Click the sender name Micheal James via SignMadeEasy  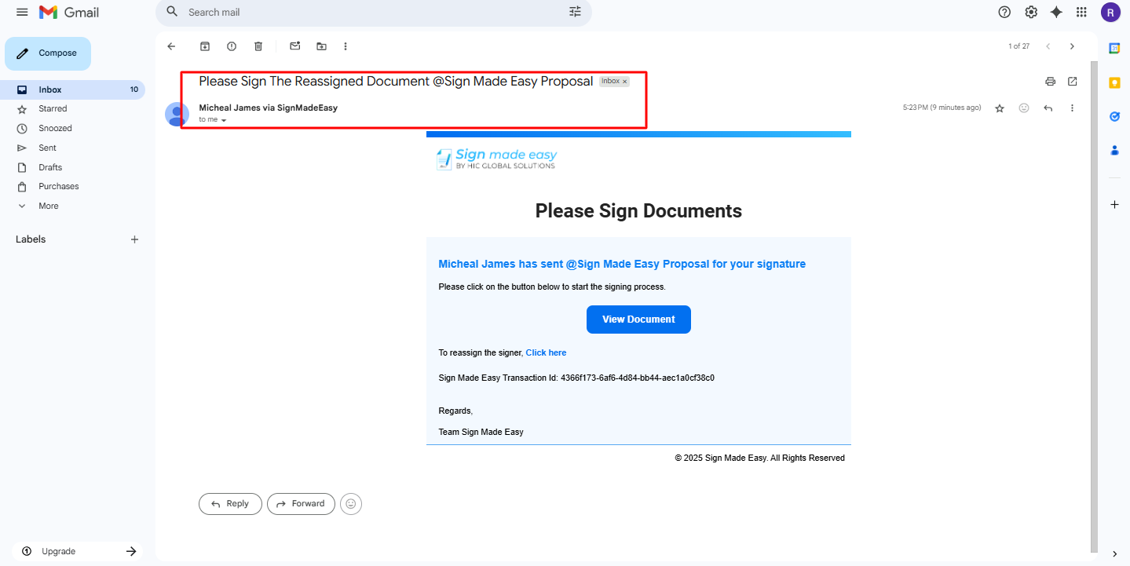pyautogui.click(x=268, y=108)
